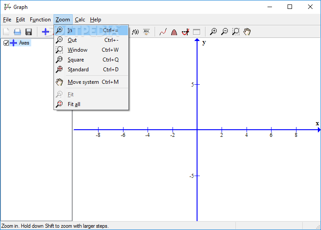The image size is (321, 230).
Task: Select Window zoom menu entry
Action: (x=91, y=50)
